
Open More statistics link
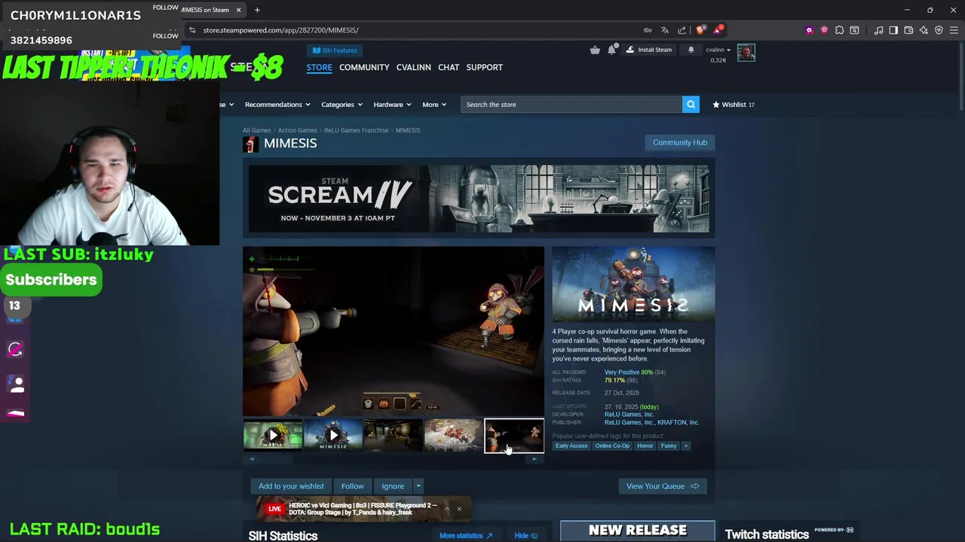(466, 536)
